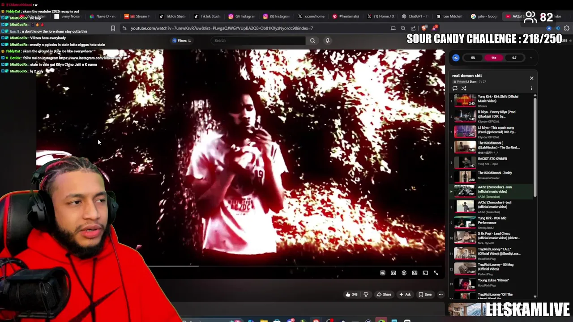This screenshot has width=573, height=322.
Task: Click the blue IQ circle icon above the playlist
Action: [456, 58]
